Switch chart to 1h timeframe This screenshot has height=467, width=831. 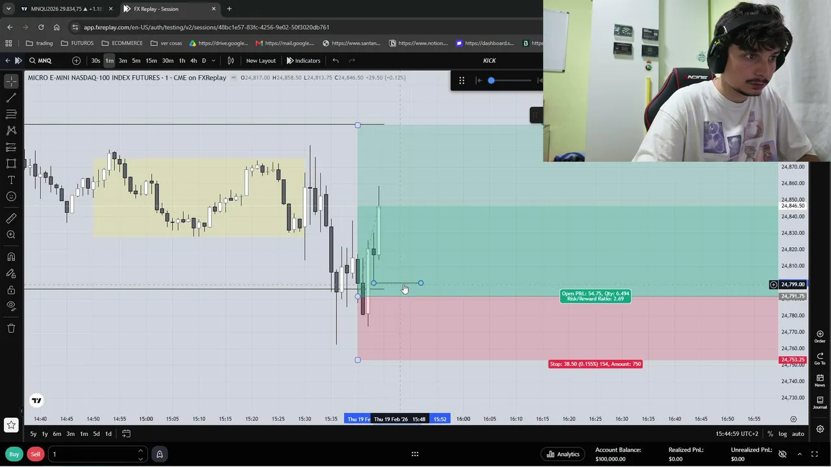coord(182,60)
